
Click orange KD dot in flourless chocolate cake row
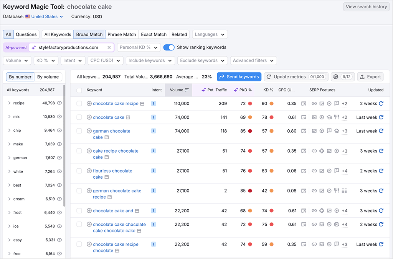pos(271,171)
